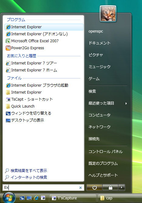Expand 最近使った項目 submenu arrow
Image resolution: width=142 pixels, height=203 pixels.
coord(126,103)
